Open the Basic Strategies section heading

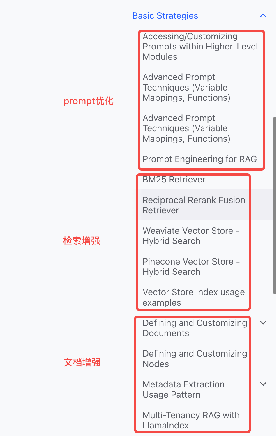click(165, 16)
